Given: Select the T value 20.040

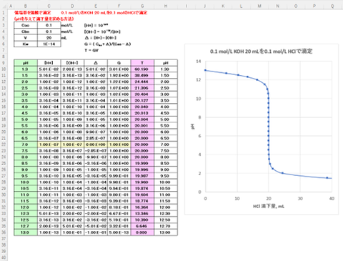Looking at the screenshot, I should pyautogui.click(x=142, y=107).
